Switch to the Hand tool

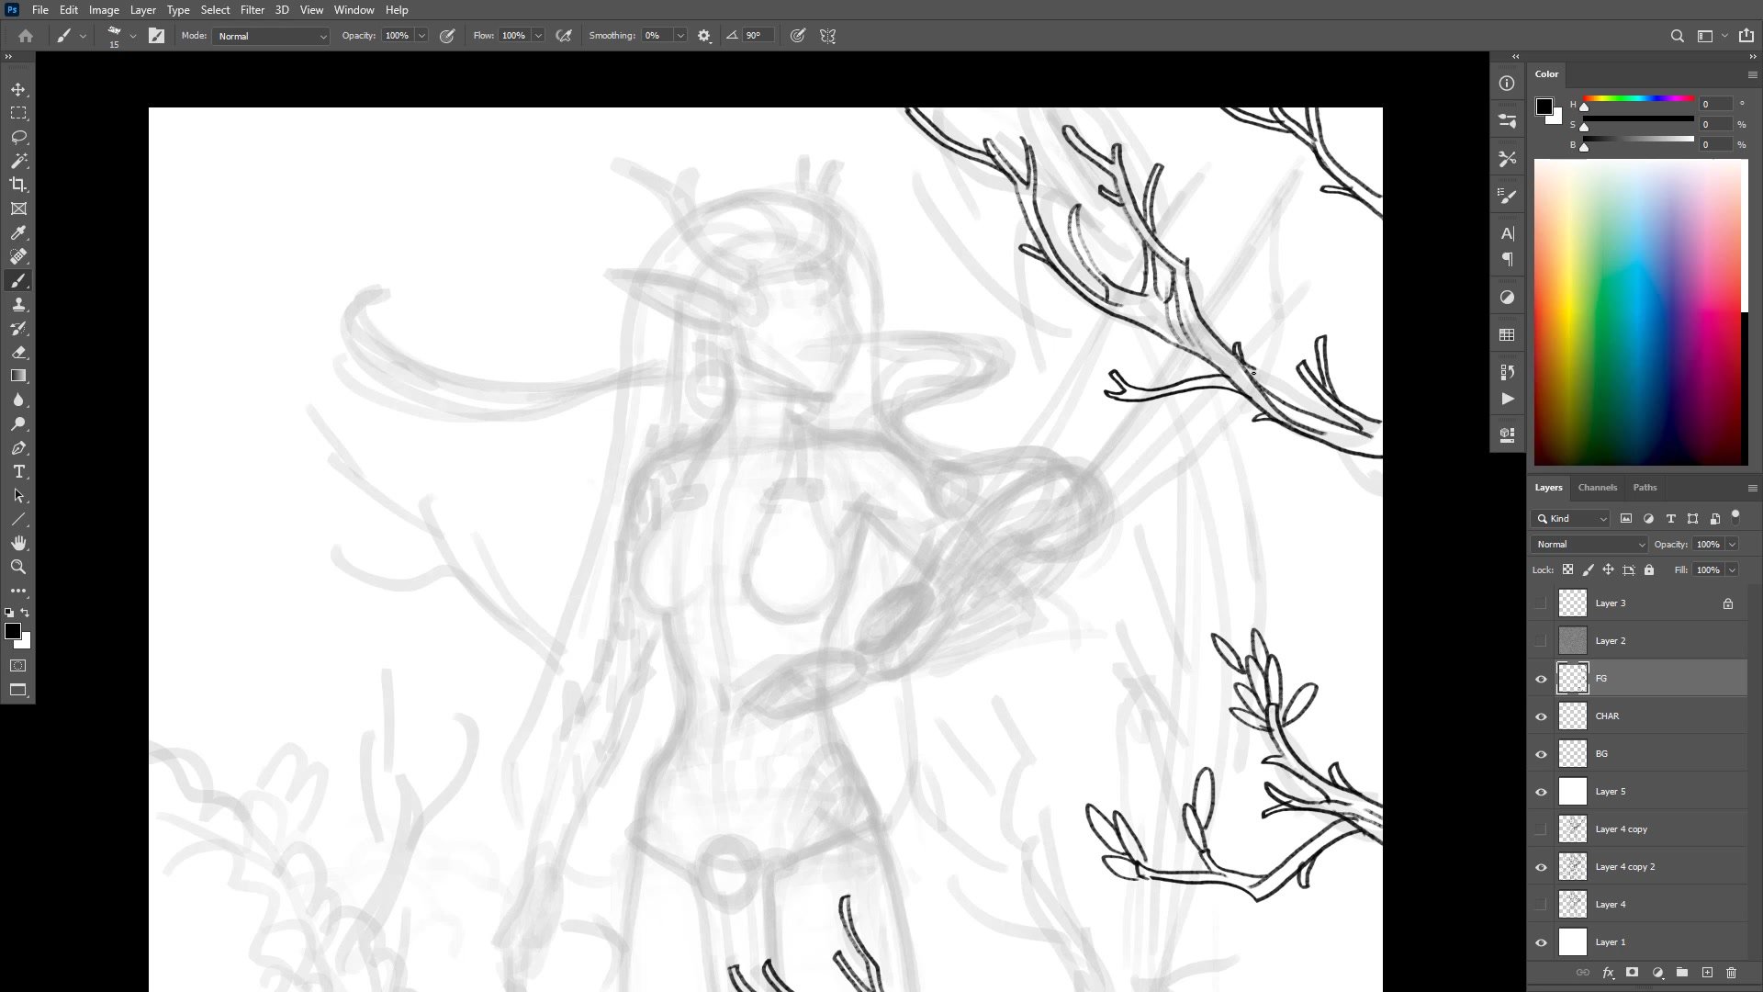click(x=18, y=543)
